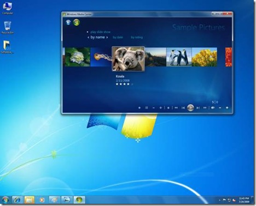Screen dimensions: 256x206
Task: Click the 'play slide show' link
Action: coord(100,32)
